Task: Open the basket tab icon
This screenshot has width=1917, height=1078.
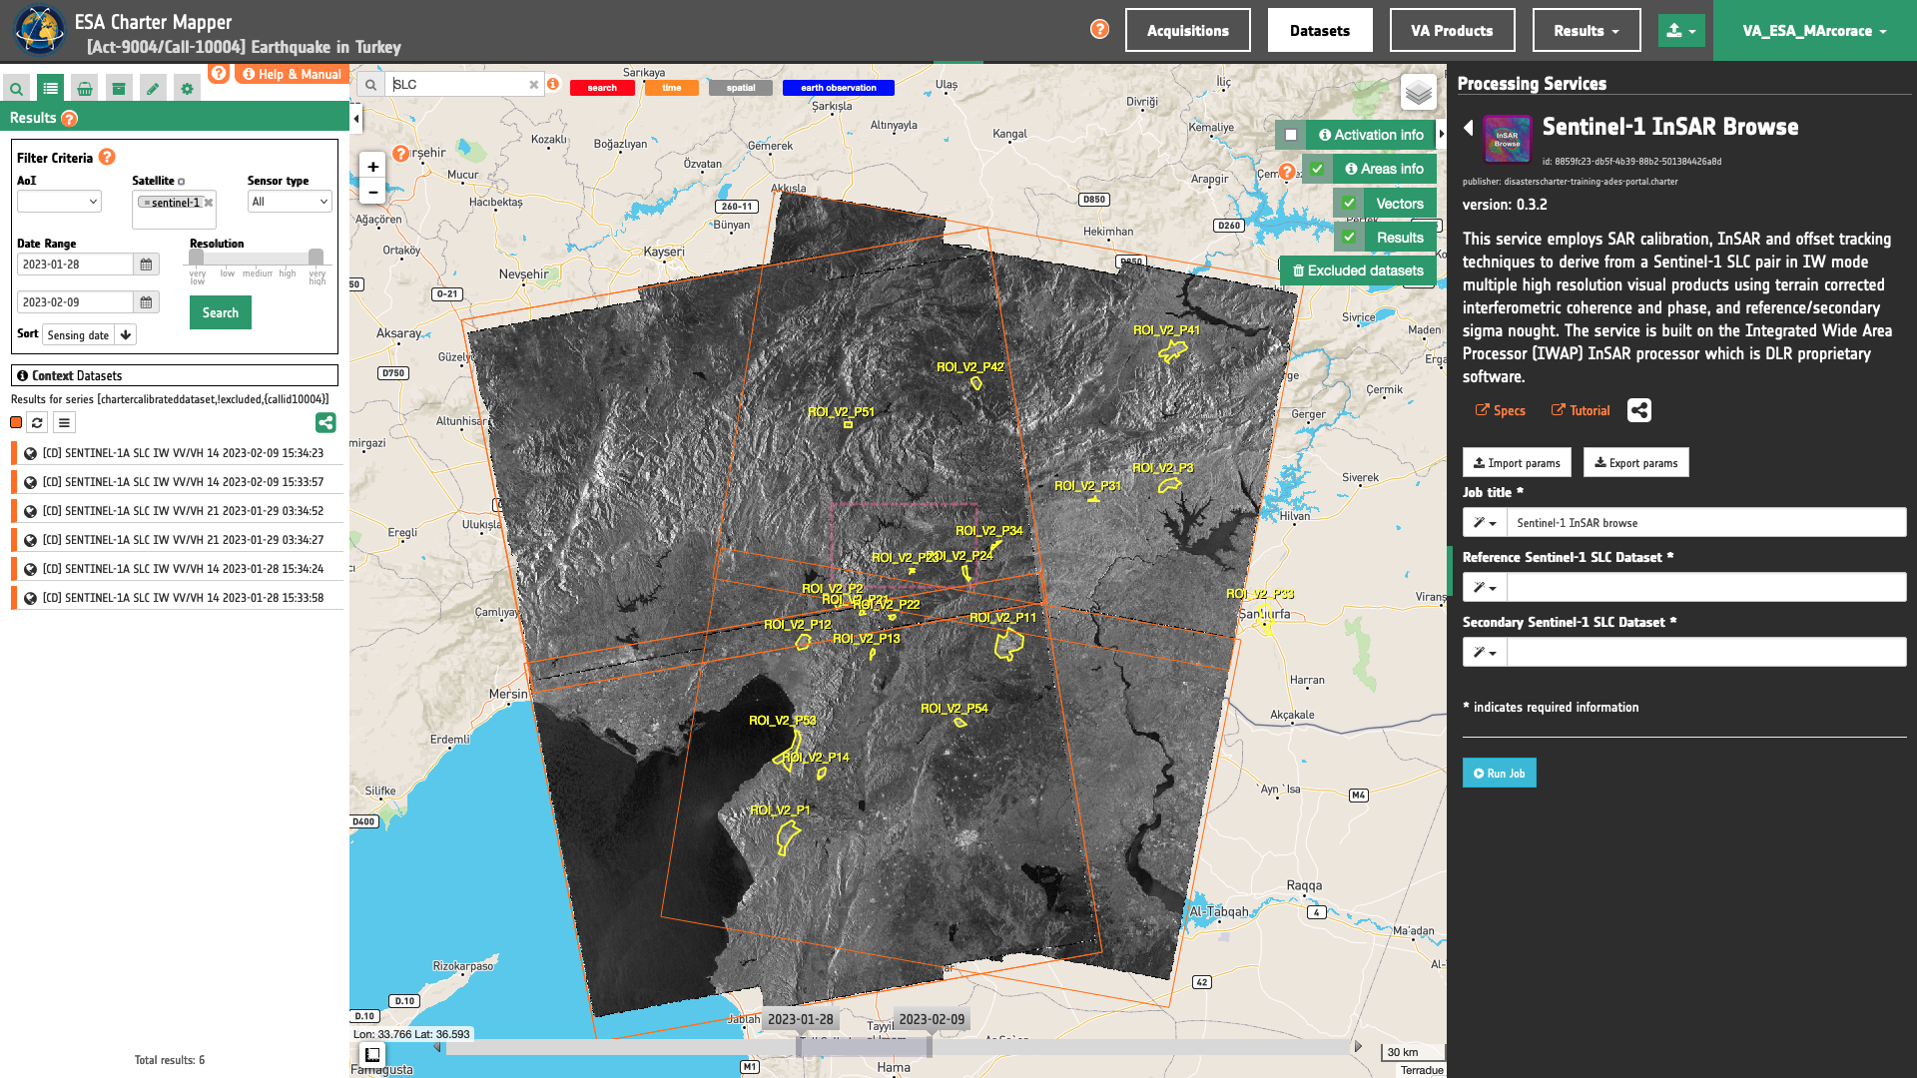Action: point(85,89)
